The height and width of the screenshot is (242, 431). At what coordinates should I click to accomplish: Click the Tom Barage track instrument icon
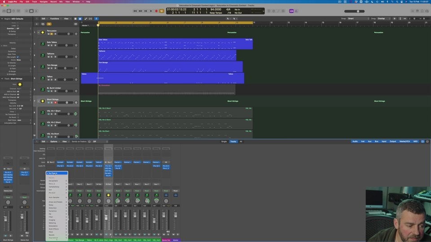point(43,67)
